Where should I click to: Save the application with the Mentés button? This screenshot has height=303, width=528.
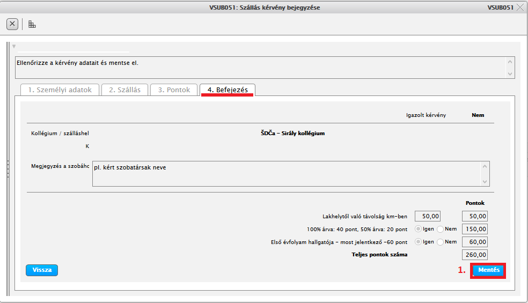click(x=488, y=270)
